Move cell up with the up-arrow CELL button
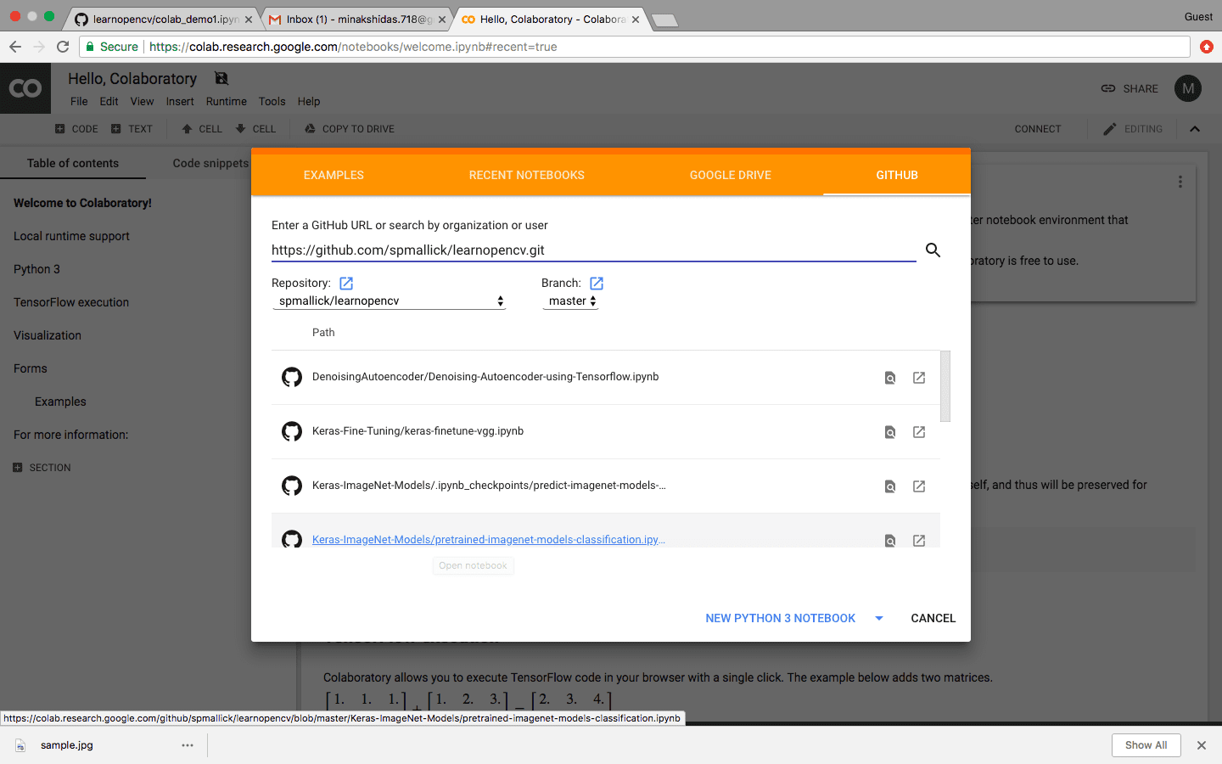The height and width of the screenshot is (764, 1222). (x=202, y=129)
